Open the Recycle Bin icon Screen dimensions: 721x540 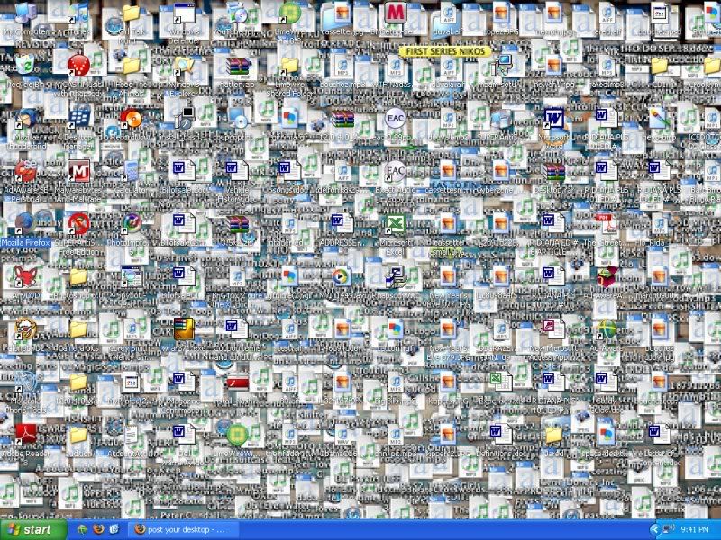[x=24, y=66]
